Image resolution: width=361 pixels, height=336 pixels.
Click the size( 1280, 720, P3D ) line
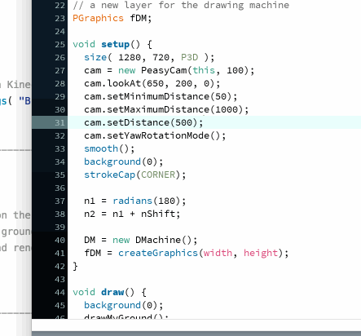[149, 57]
